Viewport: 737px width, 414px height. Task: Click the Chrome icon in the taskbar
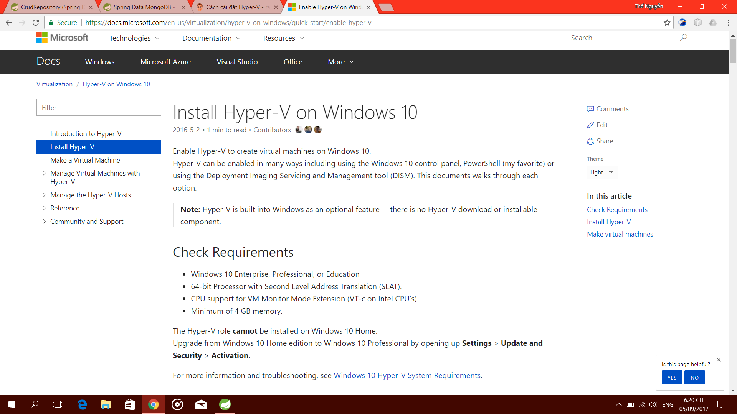154,404
